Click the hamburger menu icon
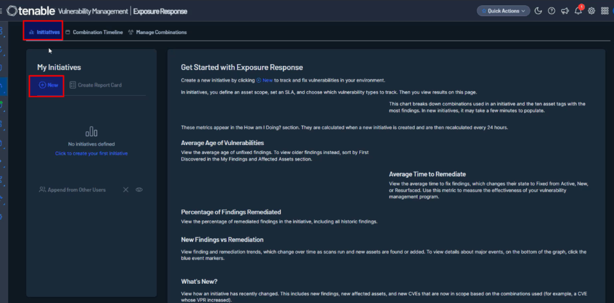 point(2,11)
